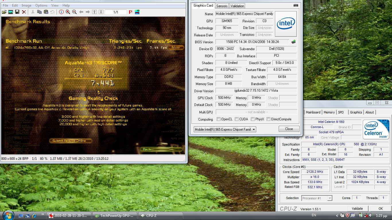The width and height of the screenshot is (392, 220).
Task: Switch to CPU-Z Memory tab
Action: tap(329, 112)
